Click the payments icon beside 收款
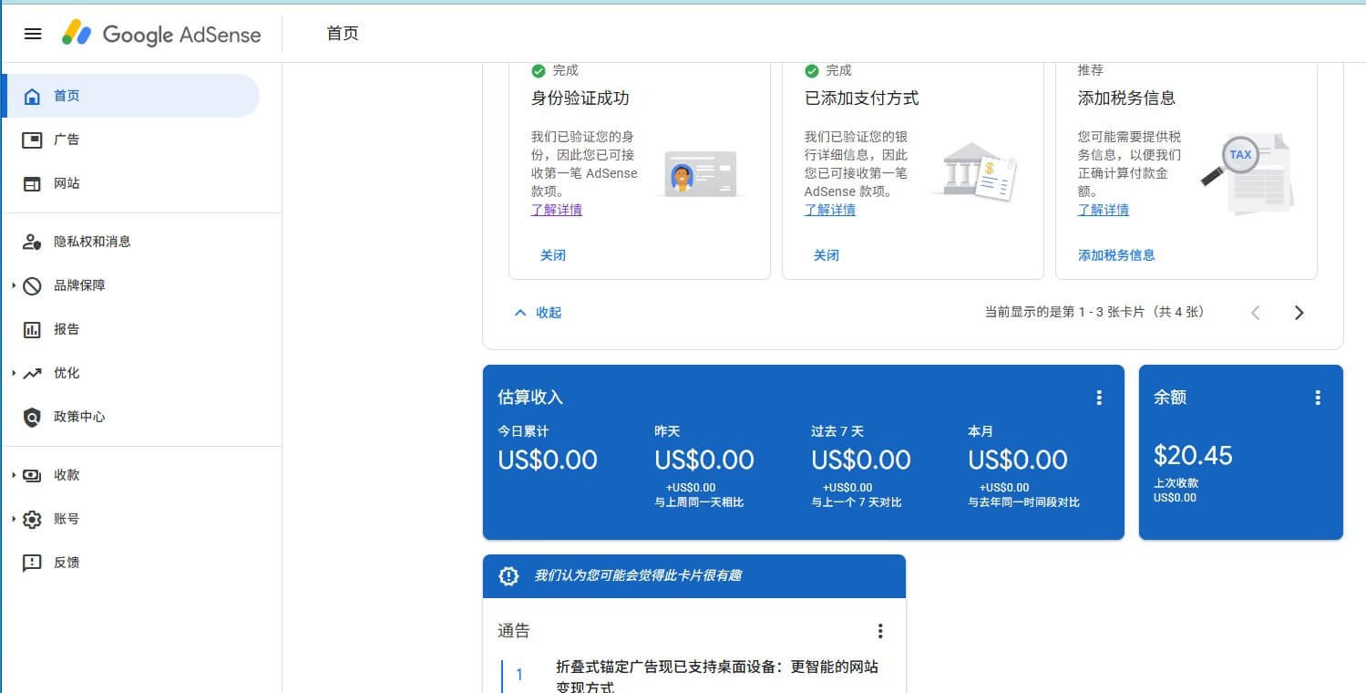Viewport: 1366px width, 693px height. click(x=32, y=475)
